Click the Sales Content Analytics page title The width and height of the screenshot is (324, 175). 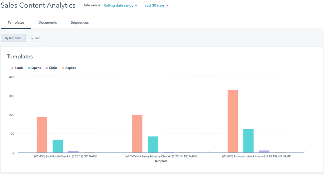pyautogui.click(x=38, y=5)
